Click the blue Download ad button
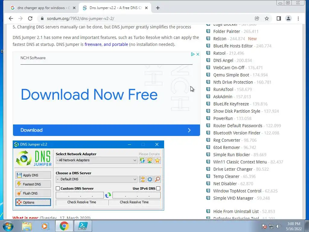Image resolution: width=309 pixels, height=232 pixels. (x=107, y=130)
